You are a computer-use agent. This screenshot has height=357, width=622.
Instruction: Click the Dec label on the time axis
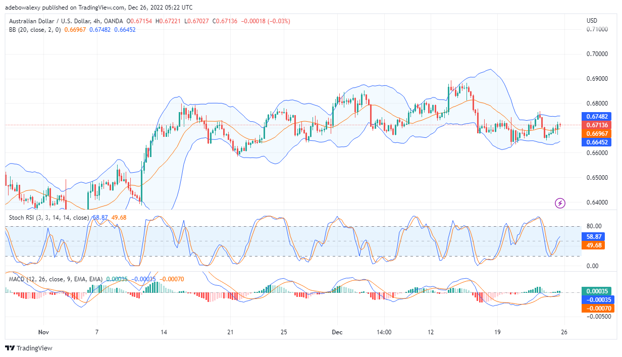[x=337, y=332]
